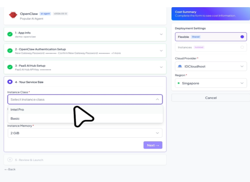Click the Back link

[x=10, y=169]
